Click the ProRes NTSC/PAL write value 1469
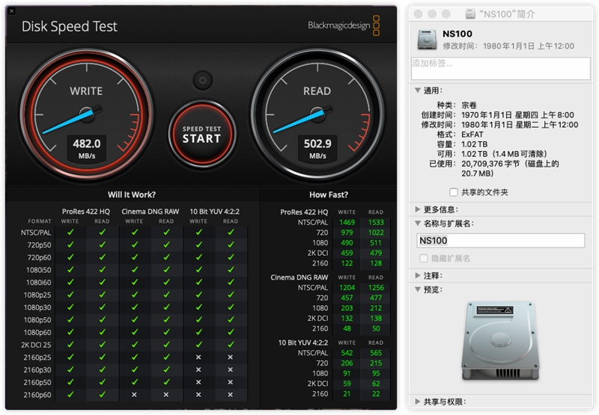 pos(347,222)
